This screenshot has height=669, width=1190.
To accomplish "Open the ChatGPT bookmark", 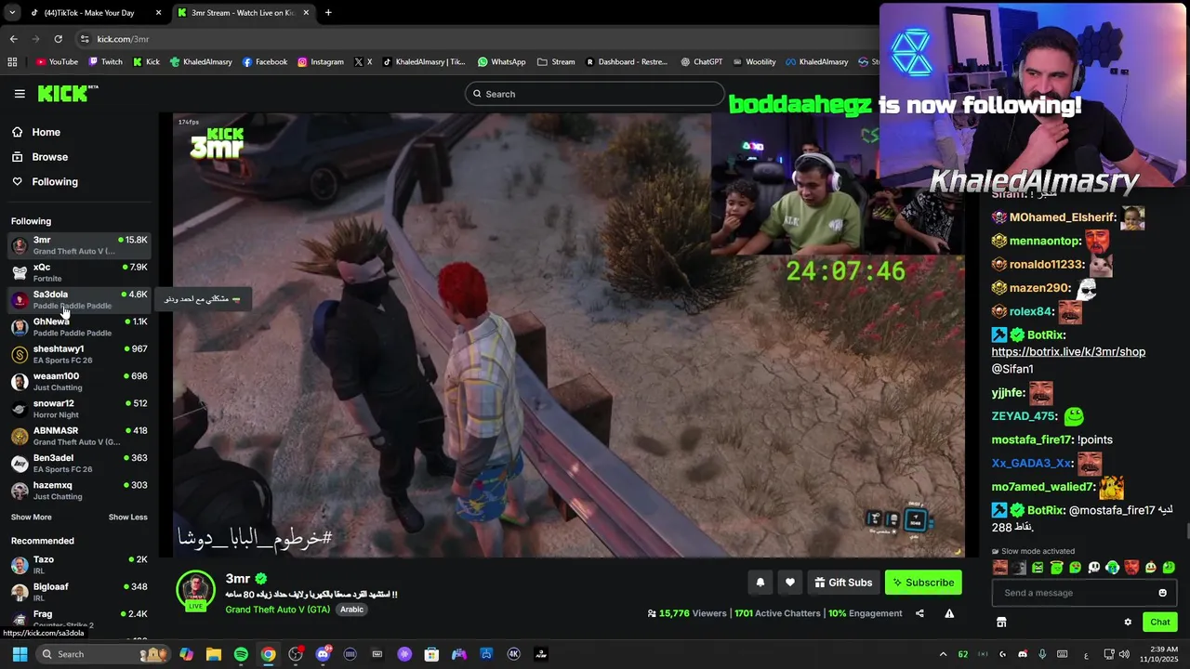I will tap(701, 62).
